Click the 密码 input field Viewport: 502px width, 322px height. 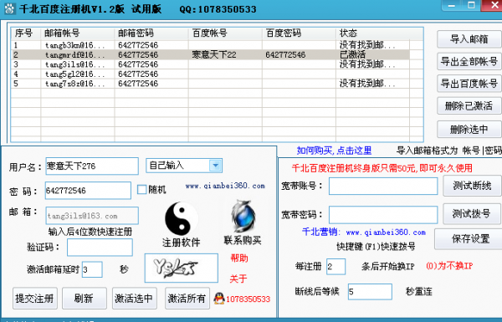tap(88, 191)
